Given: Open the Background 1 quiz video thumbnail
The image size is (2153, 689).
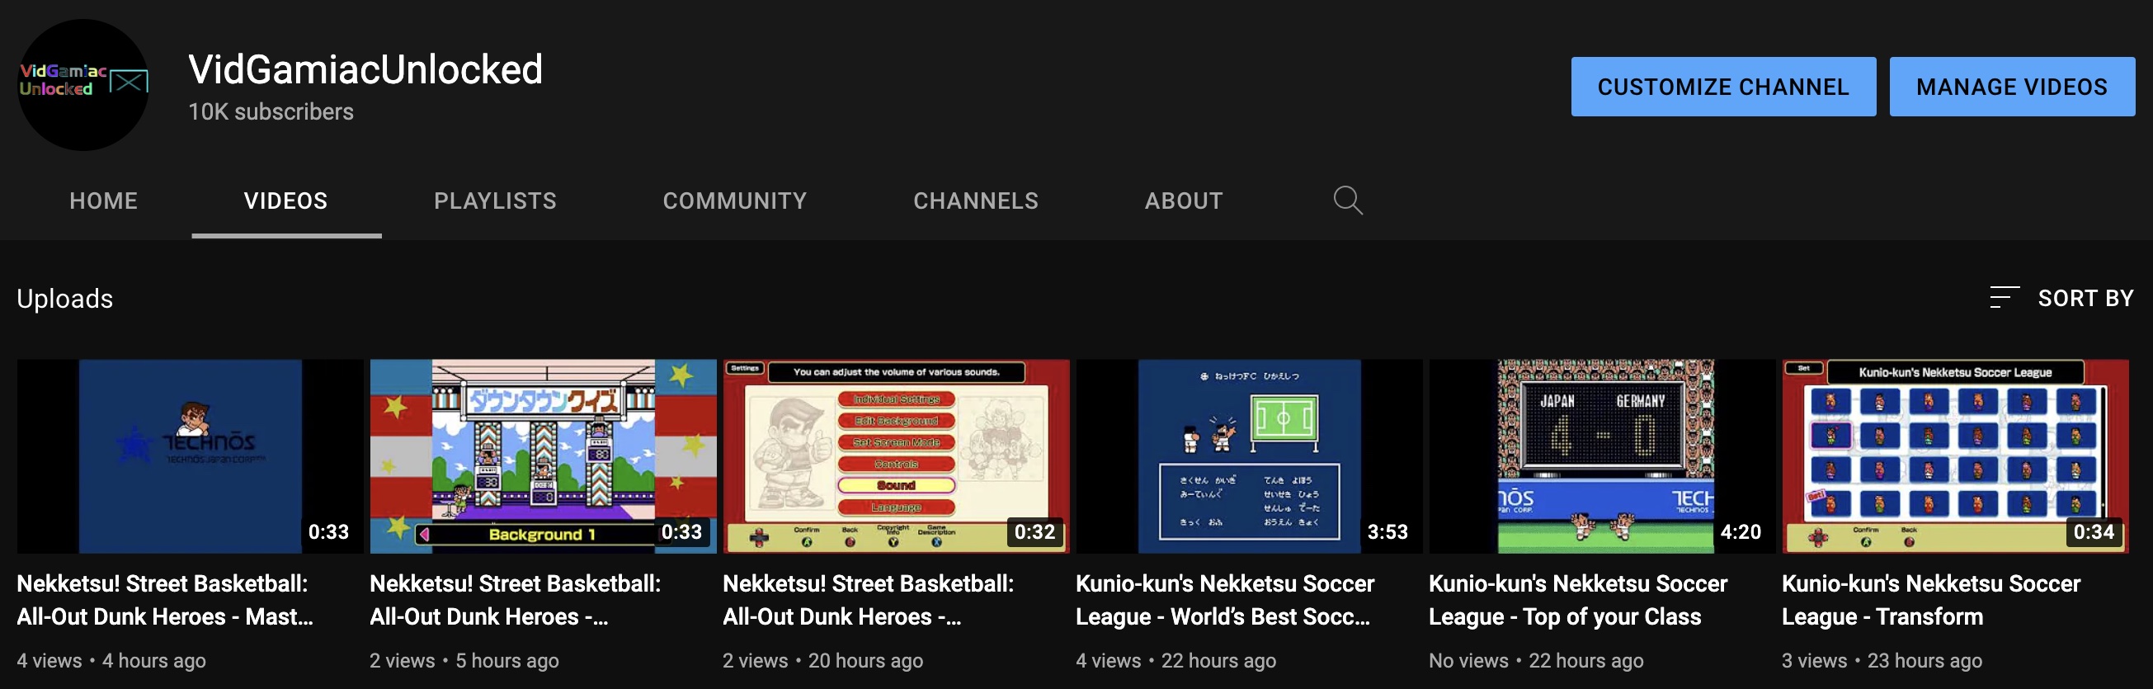Looking at the screenshot, I should 544,456.
